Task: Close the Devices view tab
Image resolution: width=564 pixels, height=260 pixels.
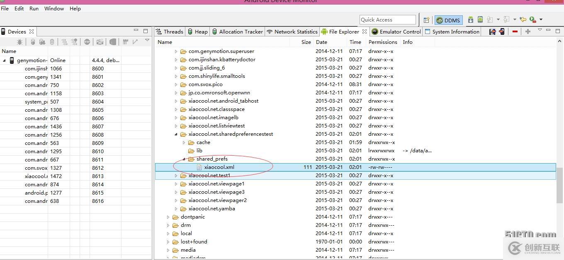Action: pyautogui.click(x=32, y=31)
